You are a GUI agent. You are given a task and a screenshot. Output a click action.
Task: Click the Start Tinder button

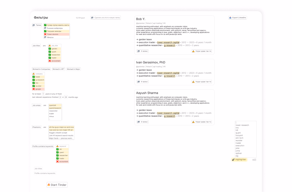tap(57, 185)
